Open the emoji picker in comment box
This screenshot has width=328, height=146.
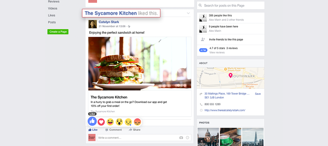pyautogui.click(x=187, y=137)
